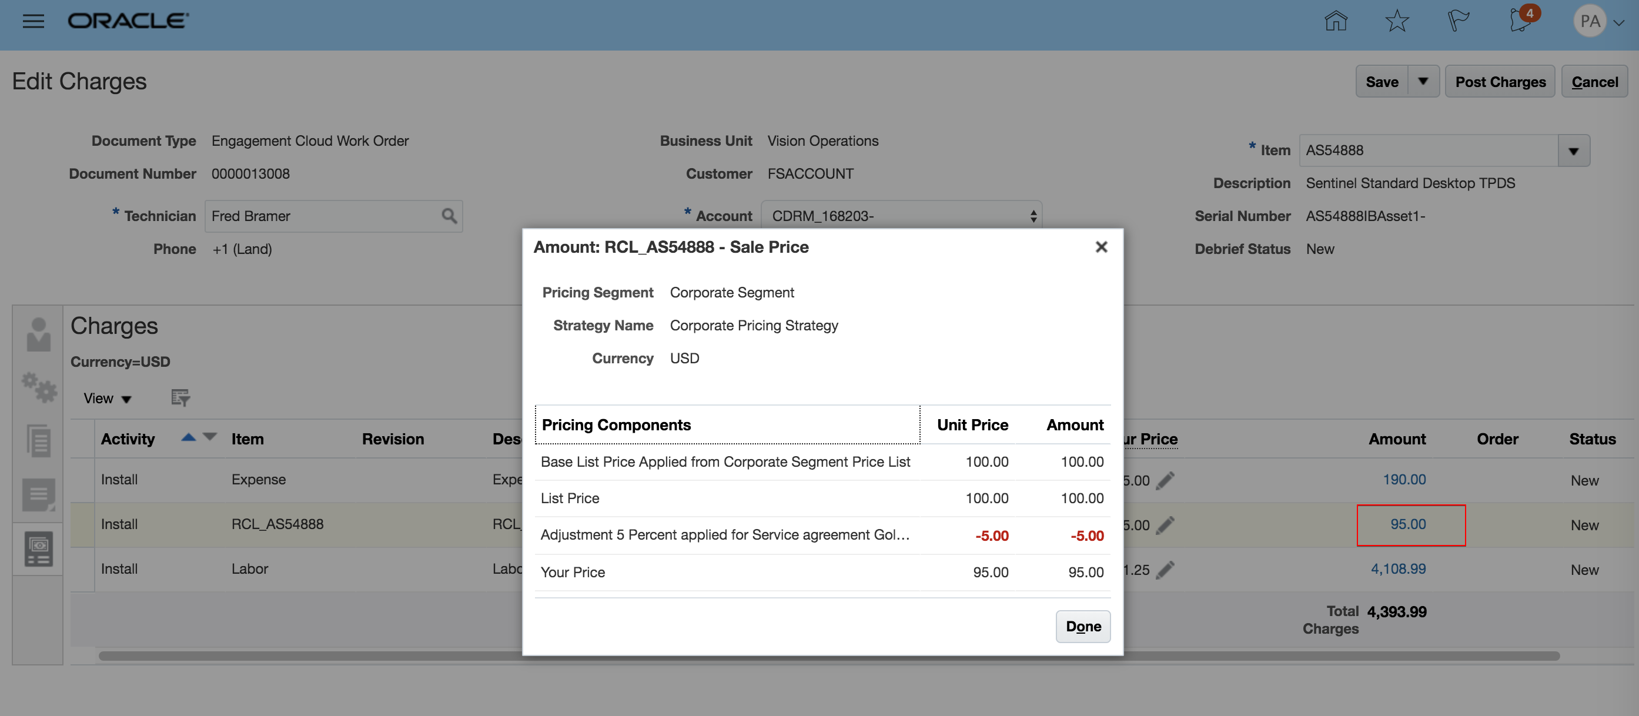Open Query By Example filter icon
The height and width of the screenshot is (716, 1639).
[x=180, y=399]
